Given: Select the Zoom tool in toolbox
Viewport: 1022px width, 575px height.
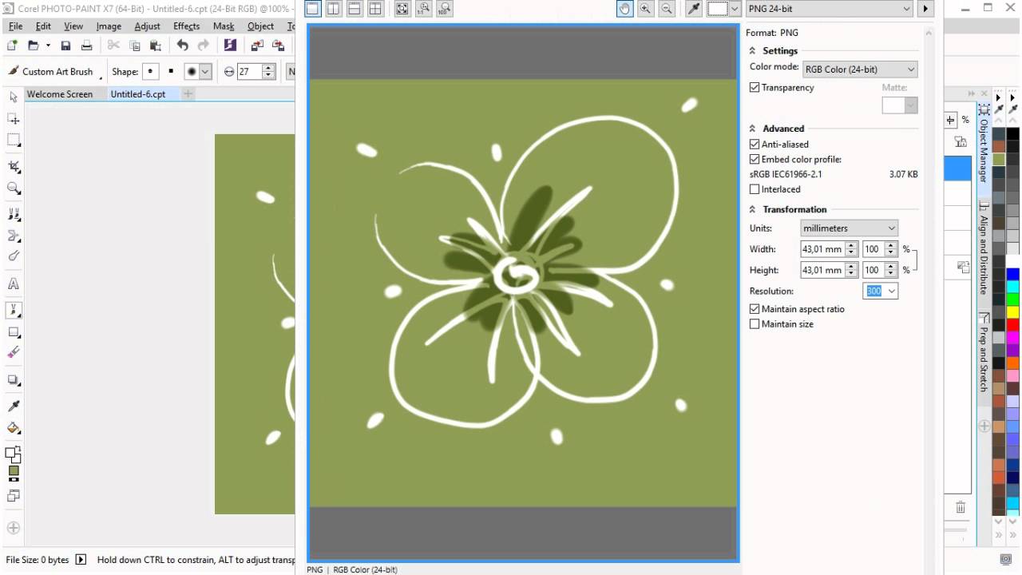Looking at the screenshot, I should pyautogui.click(x=14, y=188).
